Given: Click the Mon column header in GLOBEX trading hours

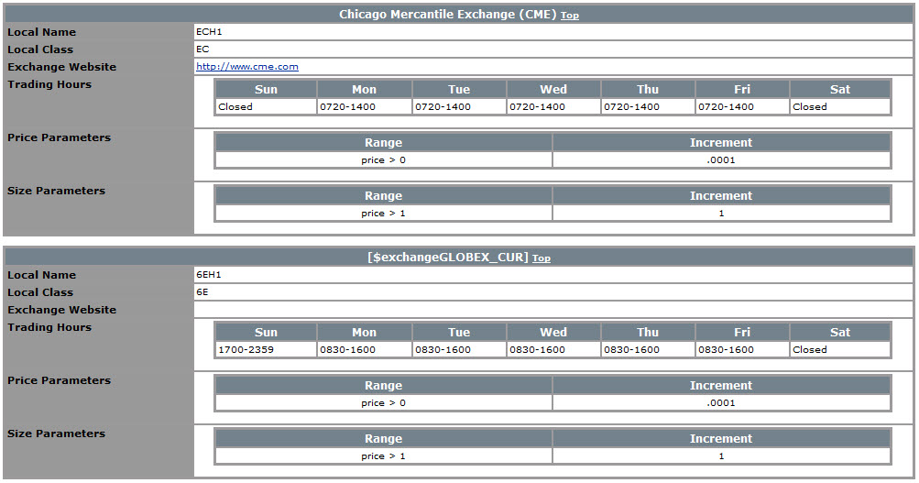Looking at the screenshot, I should click(365, 332).
